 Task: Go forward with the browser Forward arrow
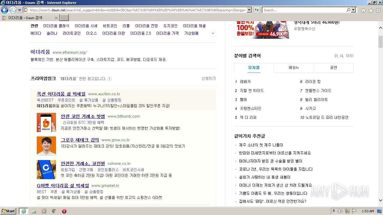pos(13,10)
